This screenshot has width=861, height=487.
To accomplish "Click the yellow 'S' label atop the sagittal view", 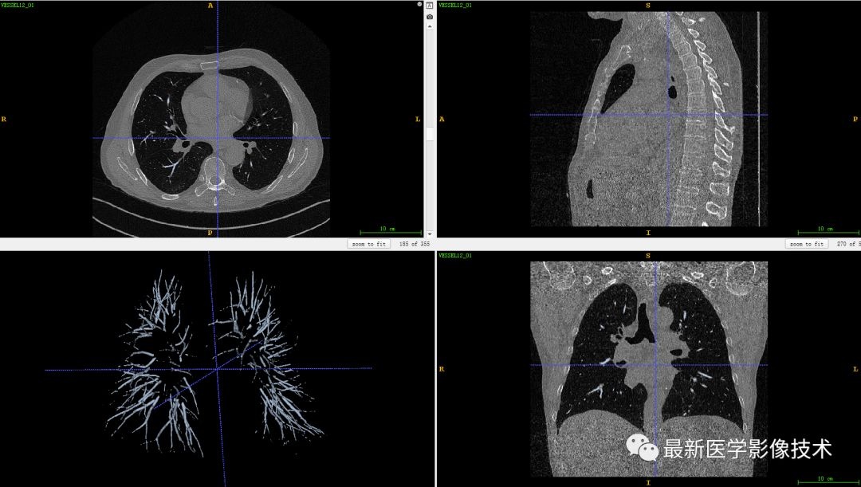I will pos(648,6).
